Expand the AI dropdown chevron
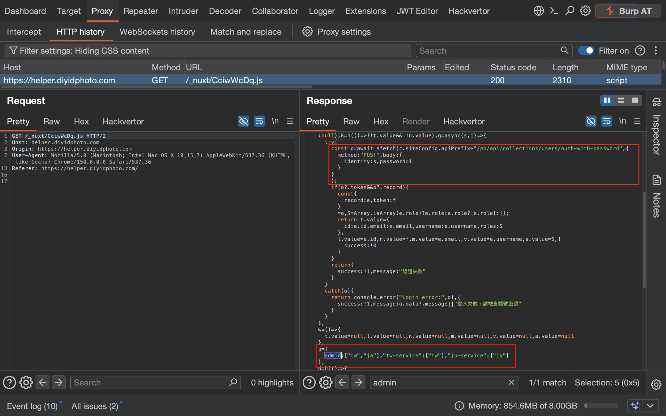Viewport: 666px width, 416px height. pos(650,406)
